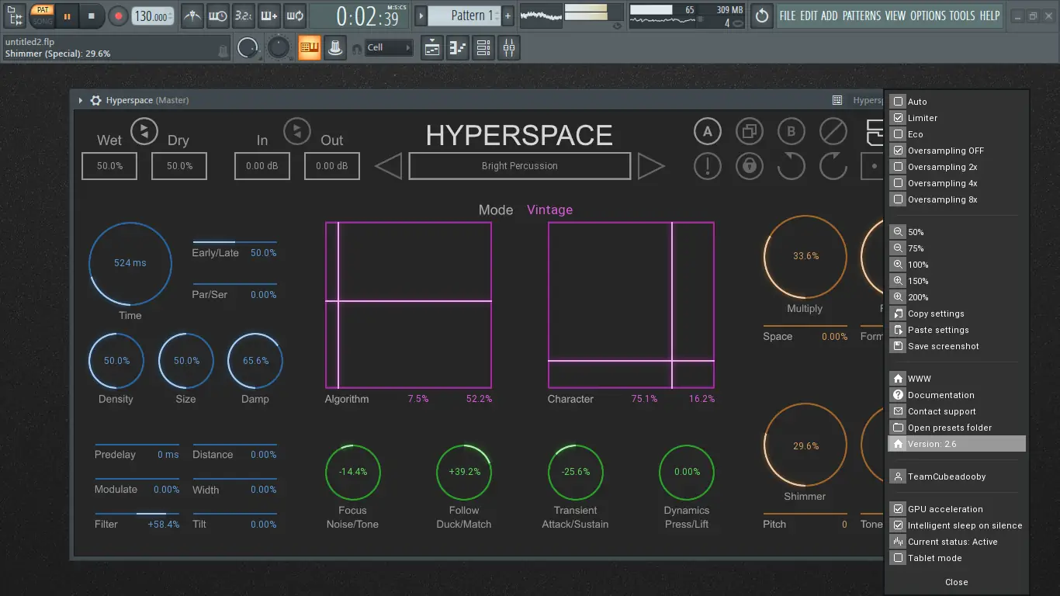This screenshot has width=1060, height=596.
Task: Open the PATTERNS menu
Action: [x=861, y=16]
